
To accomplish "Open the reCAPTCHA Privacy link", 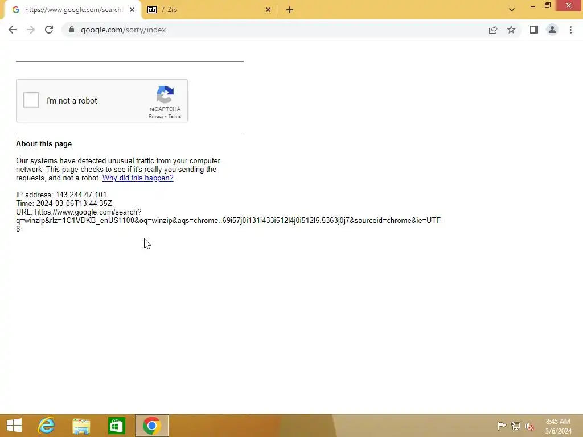I will point(156,116).
